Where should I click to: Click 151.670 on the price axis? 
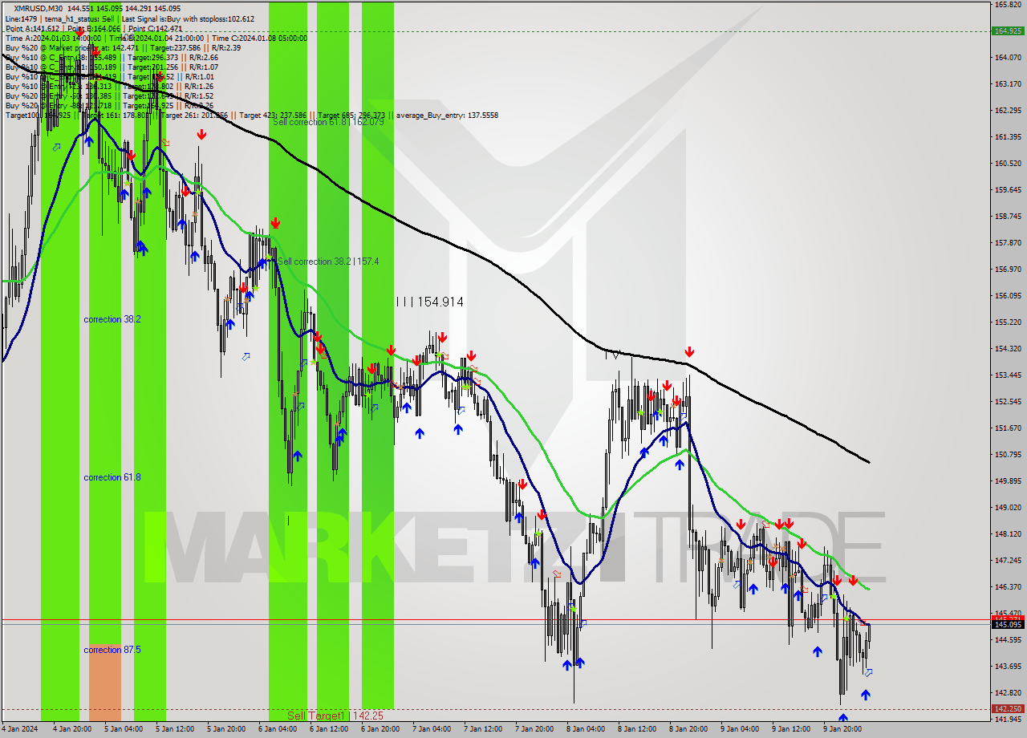pos(1007,428)
